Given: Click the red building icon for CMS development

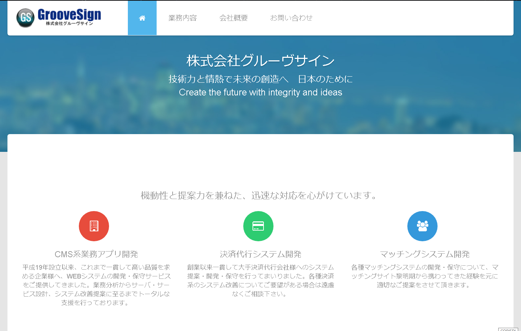Looking at the screenshot, I should 94,226.
